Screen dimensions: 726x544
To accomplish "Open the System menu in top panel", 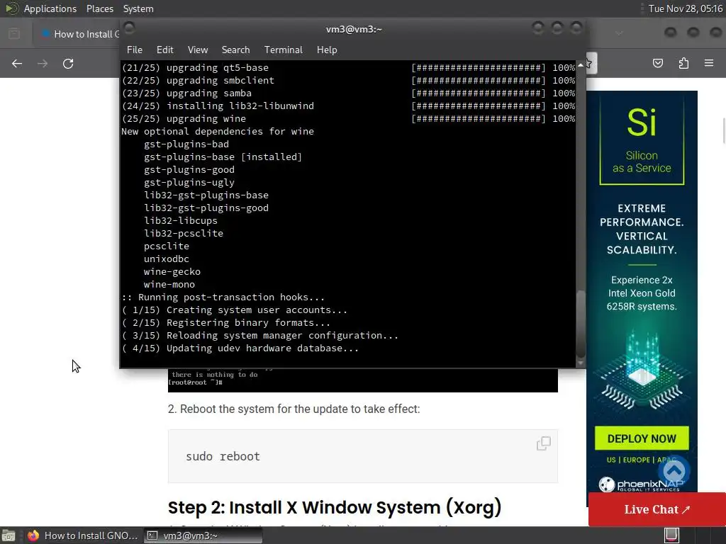I will click(x=138, y=8).
